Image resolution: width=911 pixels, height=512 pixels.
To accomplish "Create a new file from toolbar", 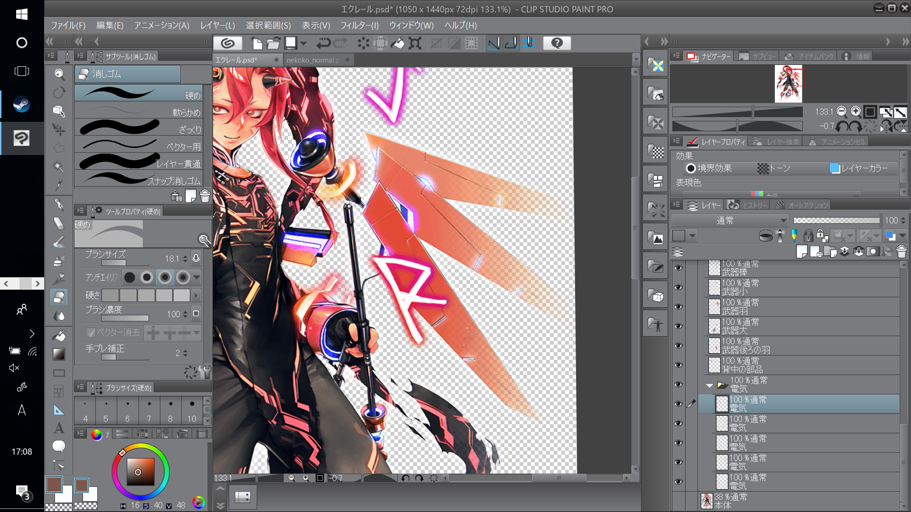I will (x=256, y=43).
